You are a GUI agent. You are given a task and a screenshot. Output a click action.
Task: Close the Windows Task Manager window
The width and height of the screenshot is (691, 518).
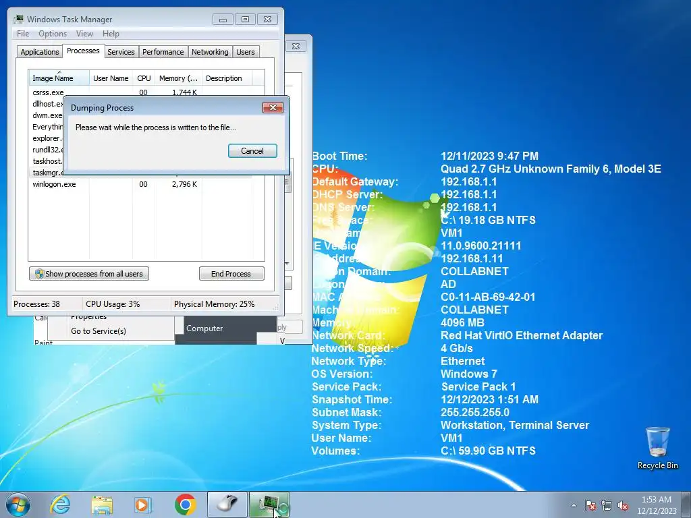267,20
